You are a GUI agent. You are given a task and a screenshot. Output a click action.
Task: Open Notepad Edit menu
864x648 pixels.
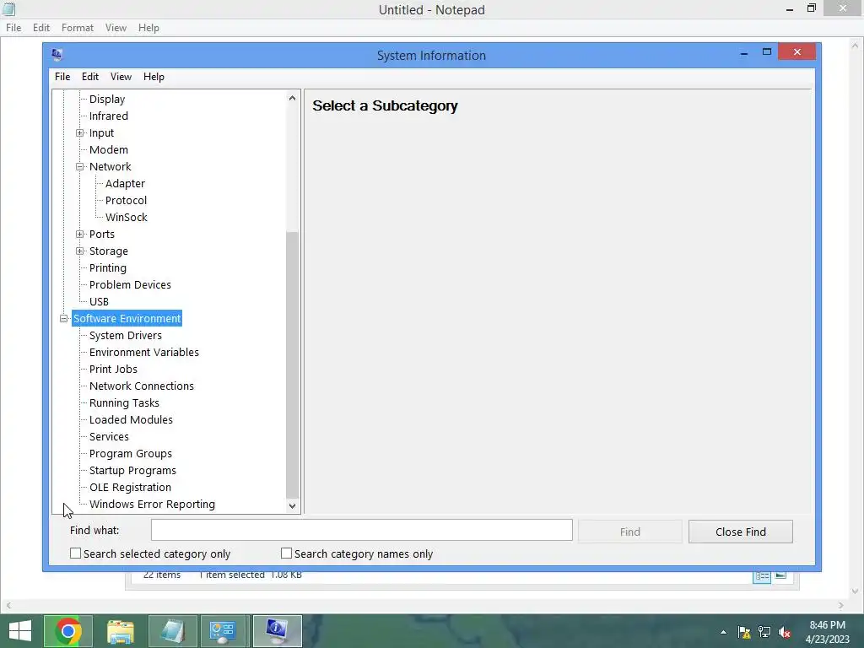(40, 28)
